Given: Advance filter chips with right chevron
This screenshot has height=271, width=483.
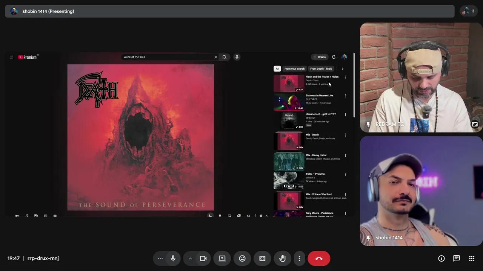Looking at the screenshot, I should (343, 69).
